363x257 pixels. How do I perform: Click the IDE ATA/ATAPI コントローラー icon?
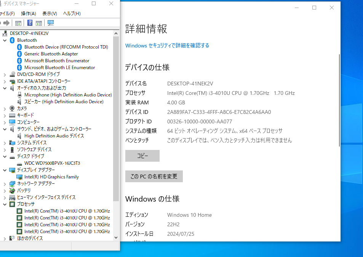(12, 81)
